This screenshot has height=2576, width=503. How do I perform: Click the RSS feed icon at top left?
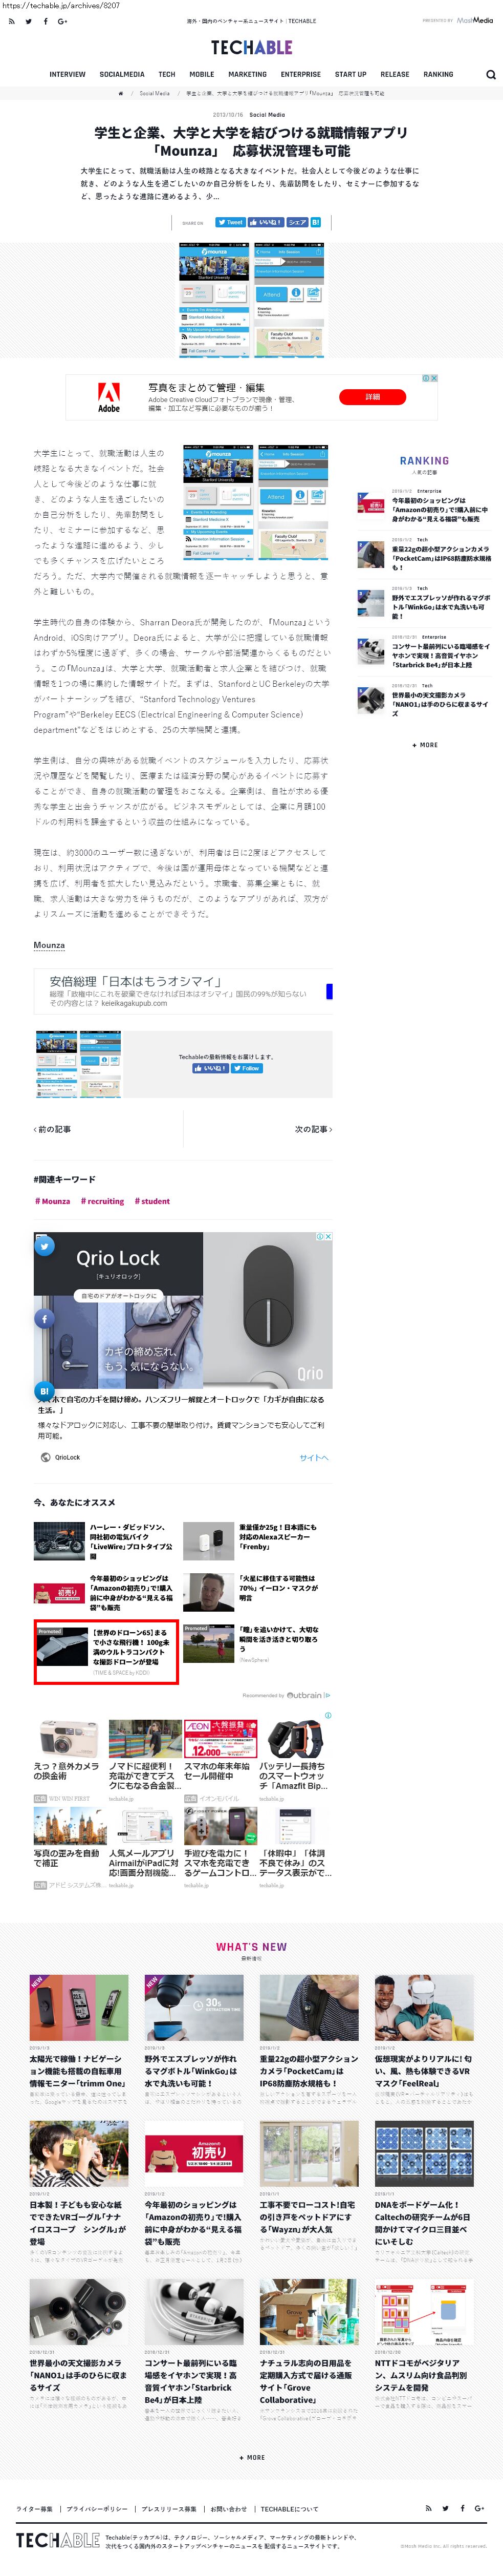click(11, 21)
